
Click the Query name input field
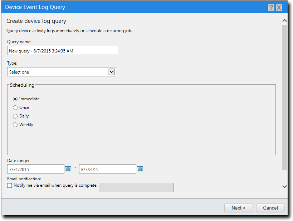pyautogui.click(x=63, y=50)
